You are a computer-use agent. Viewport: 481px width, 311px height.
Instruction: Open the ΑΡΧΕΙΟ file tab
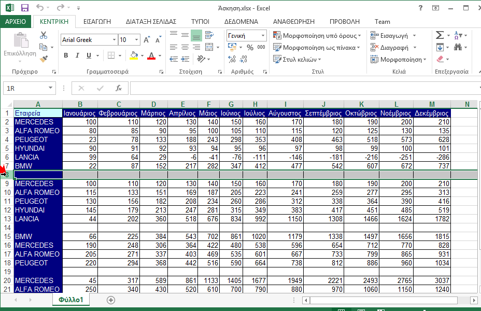coord(16,21)
